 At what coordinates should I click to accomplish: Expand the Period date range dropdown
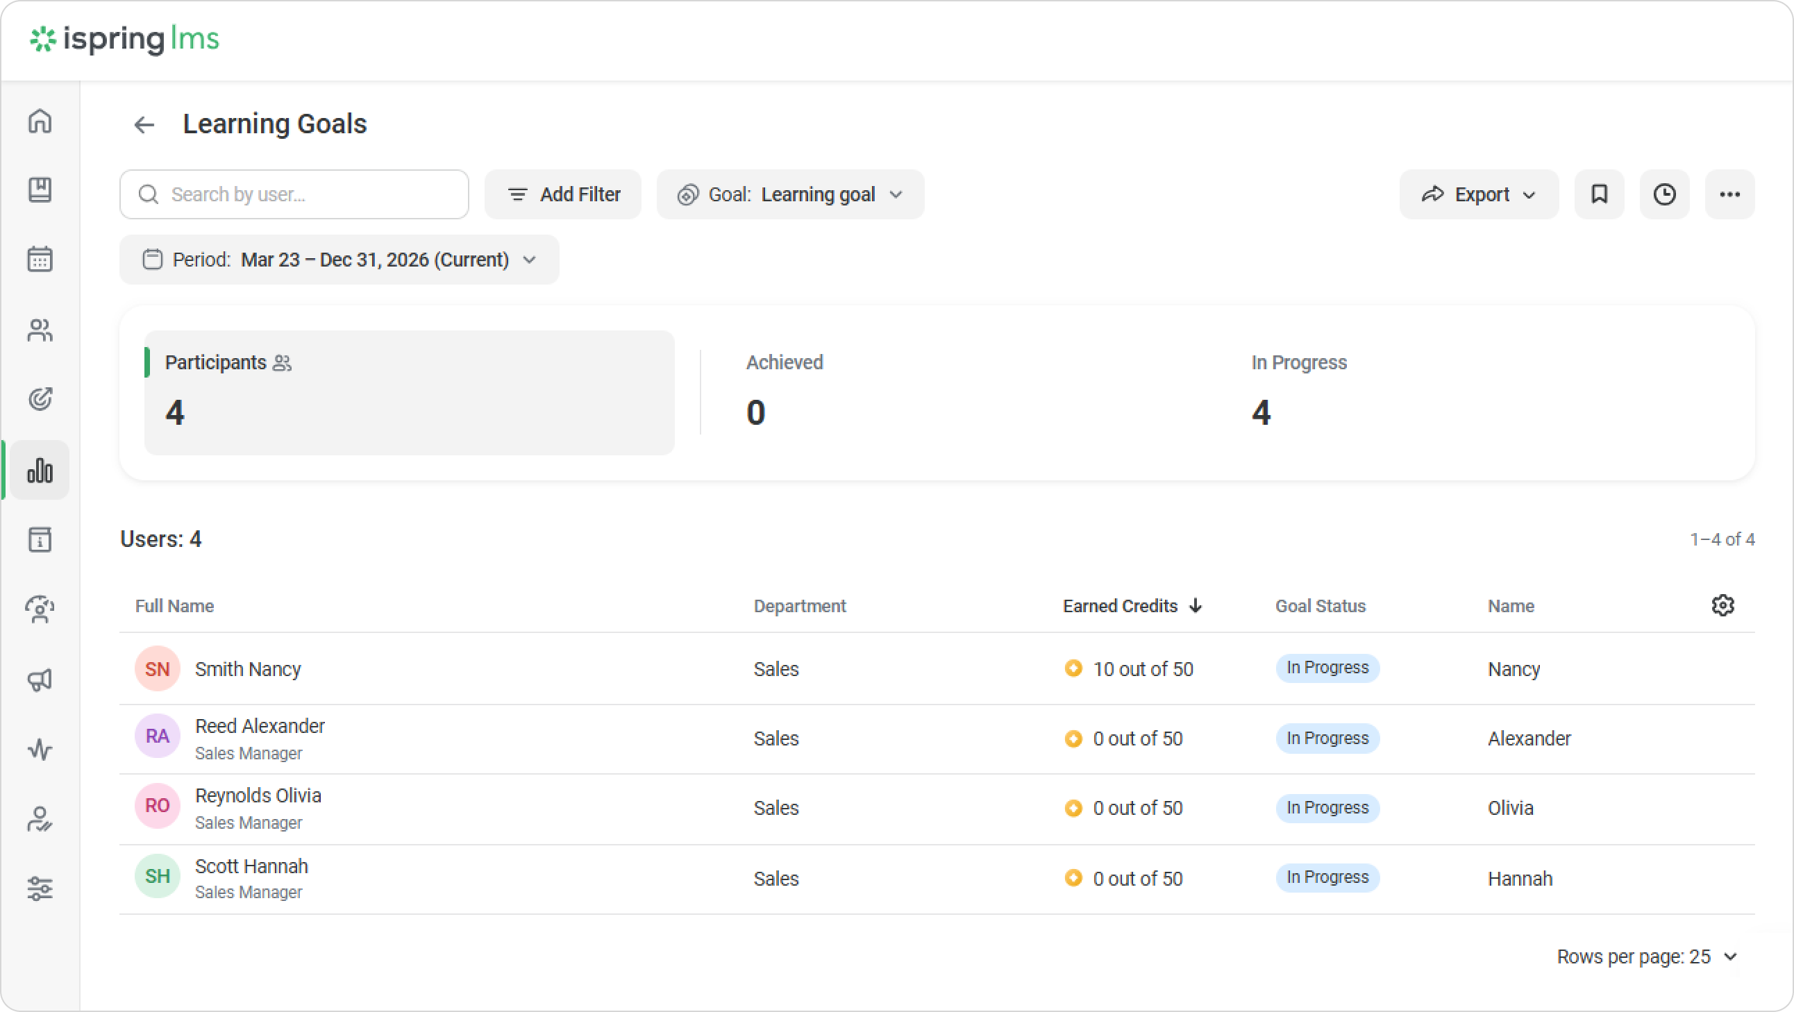click(x=339, y=260)
